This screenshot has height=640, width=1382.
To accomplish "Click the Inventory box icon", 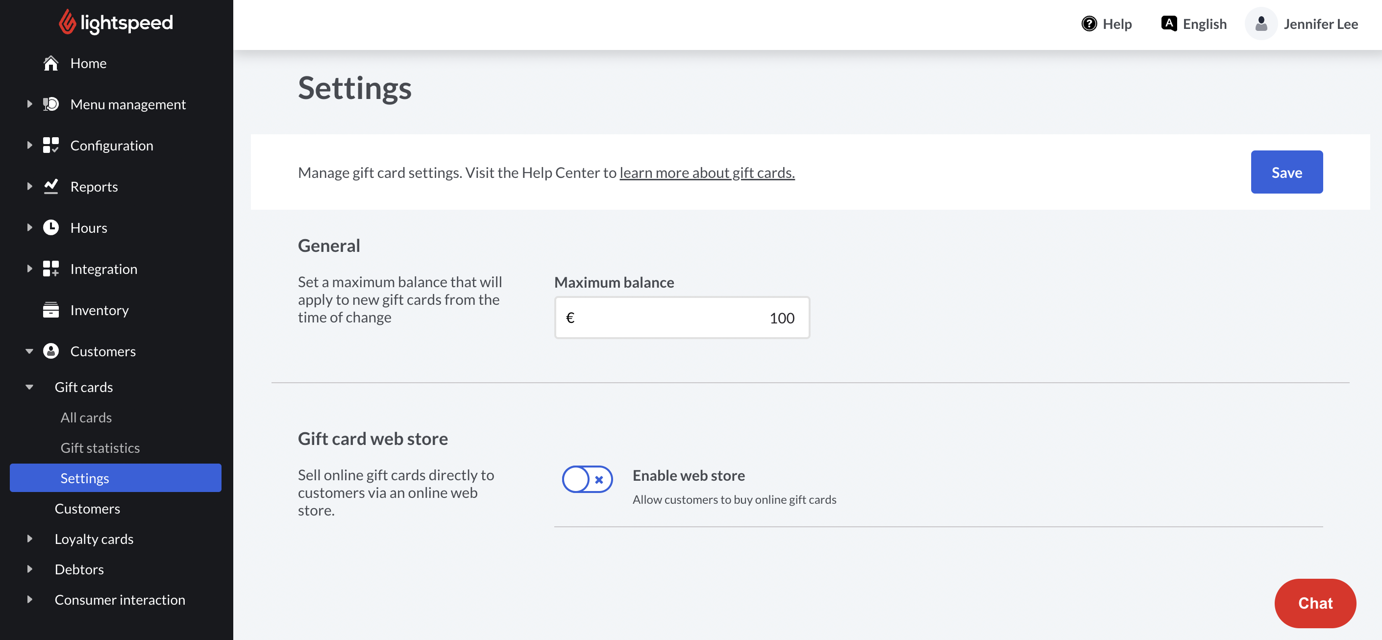I will point(50,310).
